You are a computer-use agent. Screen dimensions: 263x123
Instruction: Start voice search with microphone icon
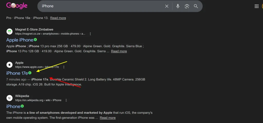click(x=178, y=6)
